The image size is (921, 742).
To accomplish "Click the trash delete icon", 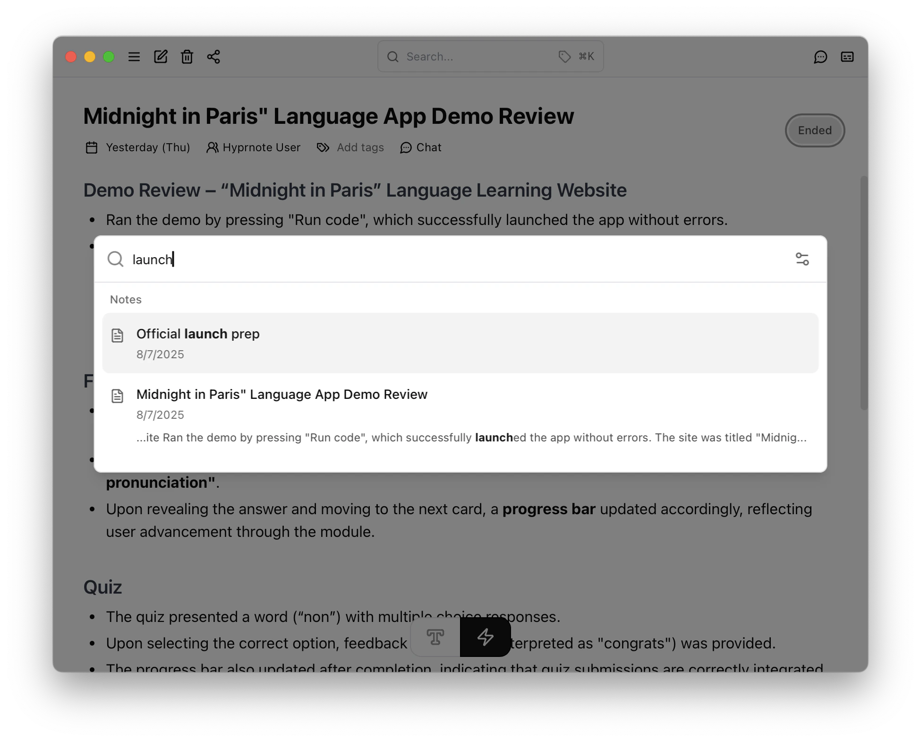I will coord(187,57).
